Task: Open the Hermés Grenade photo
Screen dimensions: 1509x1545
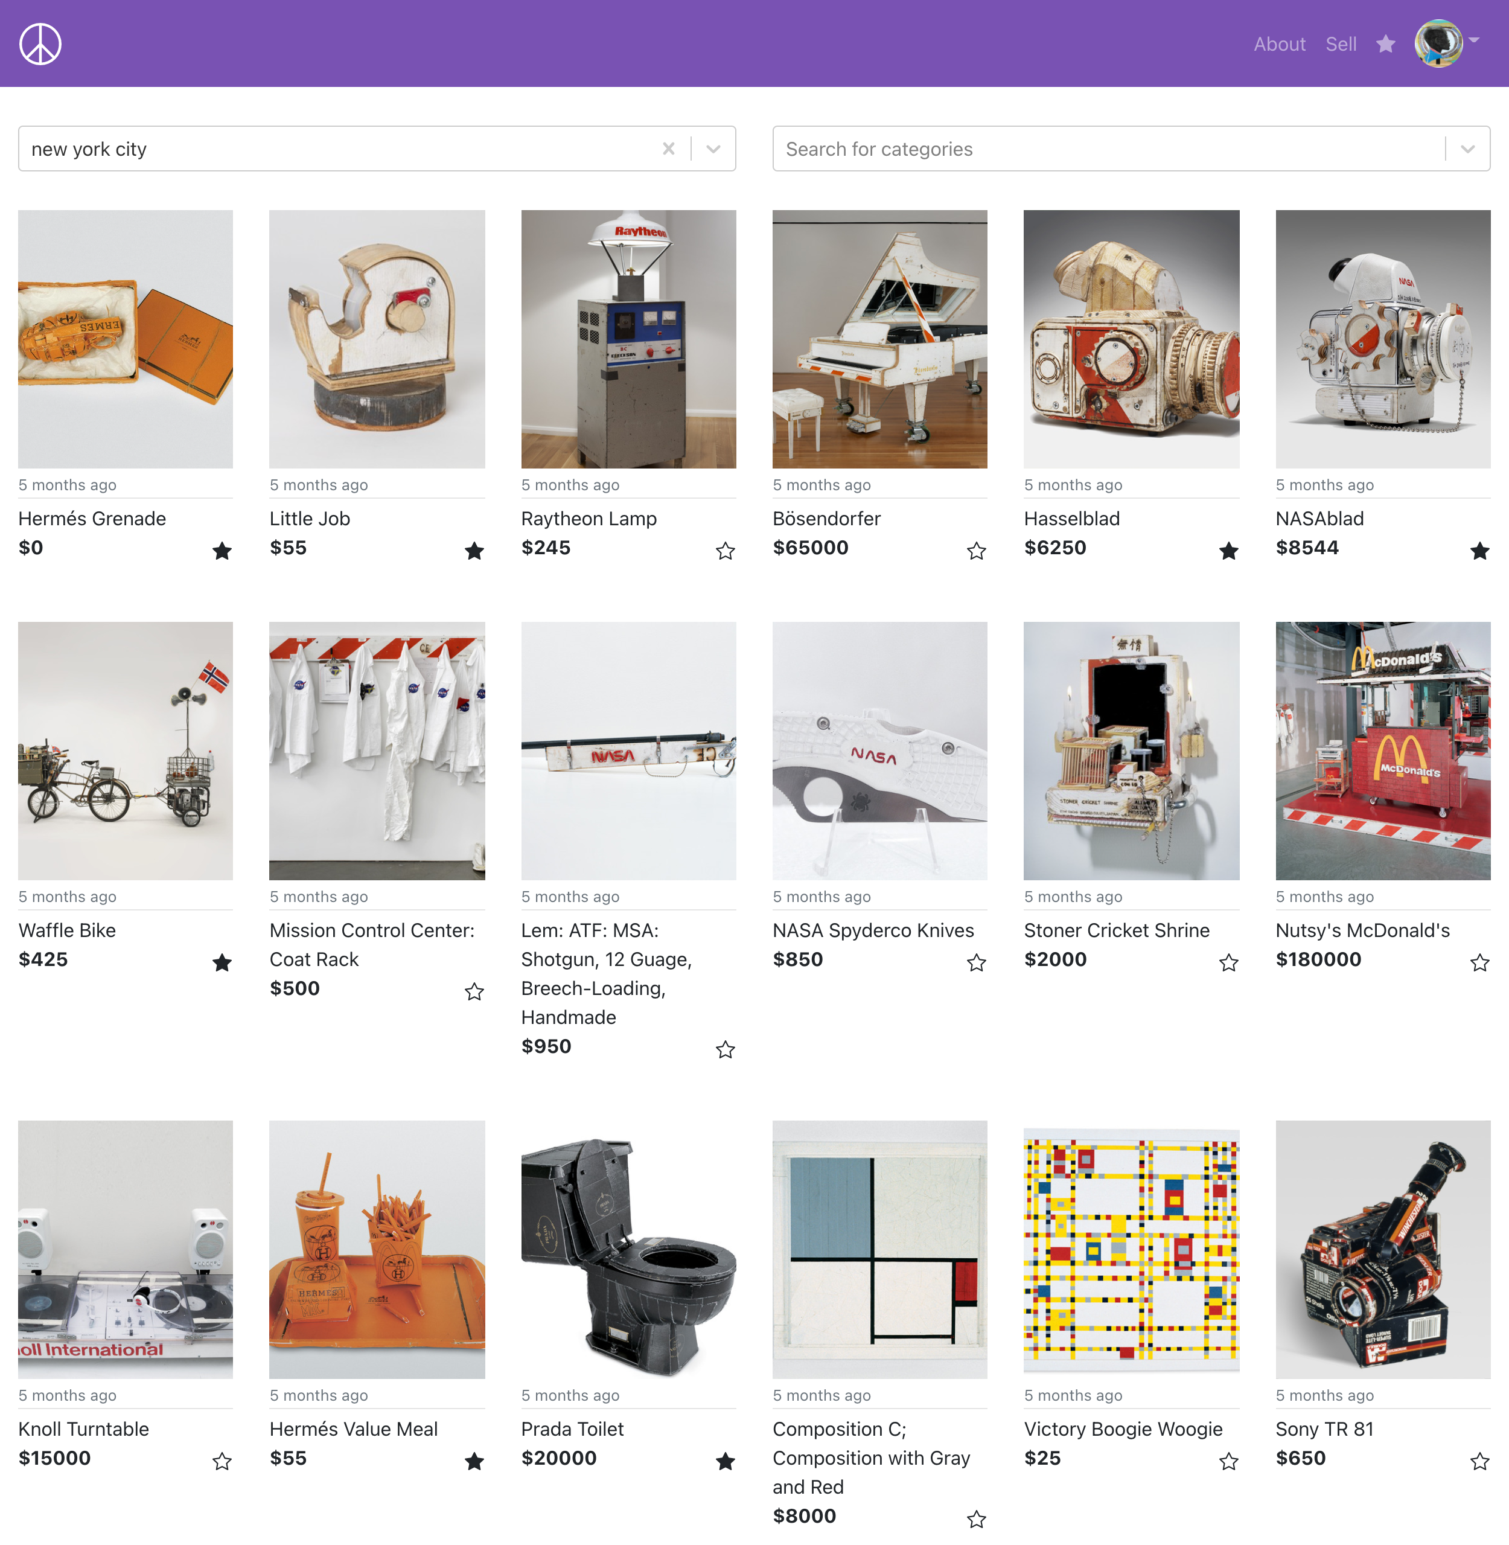Action: pos(125,339)
